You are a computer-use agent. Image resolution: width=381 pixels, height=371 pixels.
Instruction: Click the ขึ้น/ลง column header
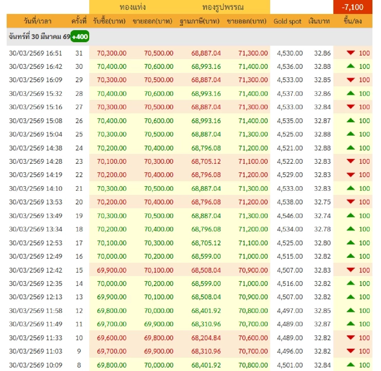point(352,21)
